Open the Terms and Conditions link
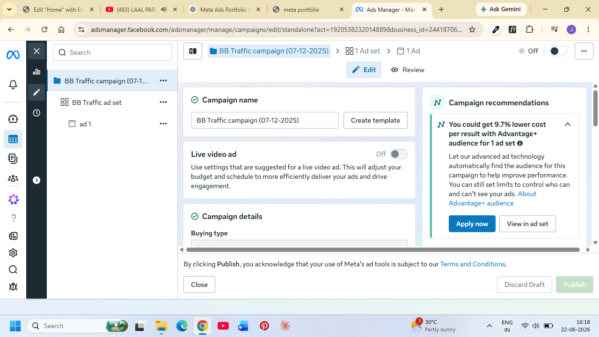This screenshot has height=337, width=599. 473,264
